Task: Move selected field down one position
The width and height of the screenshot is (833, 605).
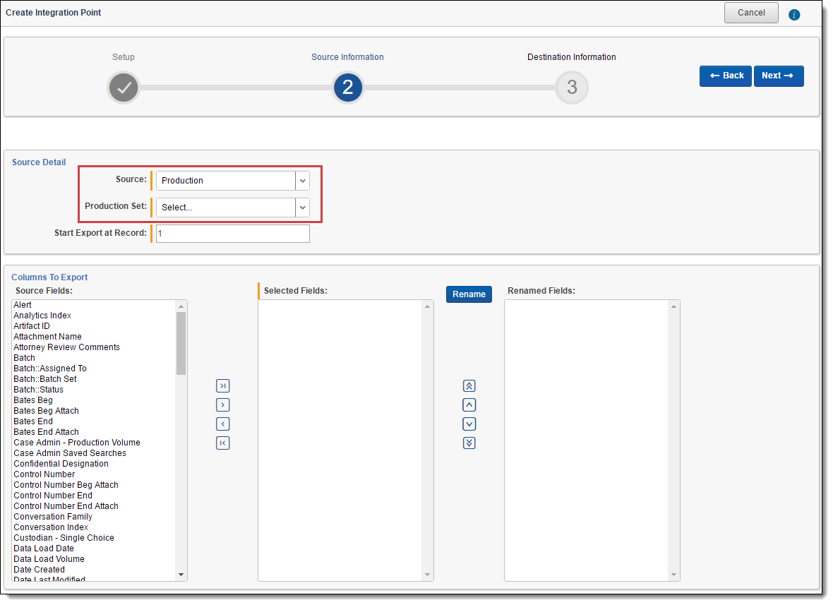Action: click(x=469, y=424)
